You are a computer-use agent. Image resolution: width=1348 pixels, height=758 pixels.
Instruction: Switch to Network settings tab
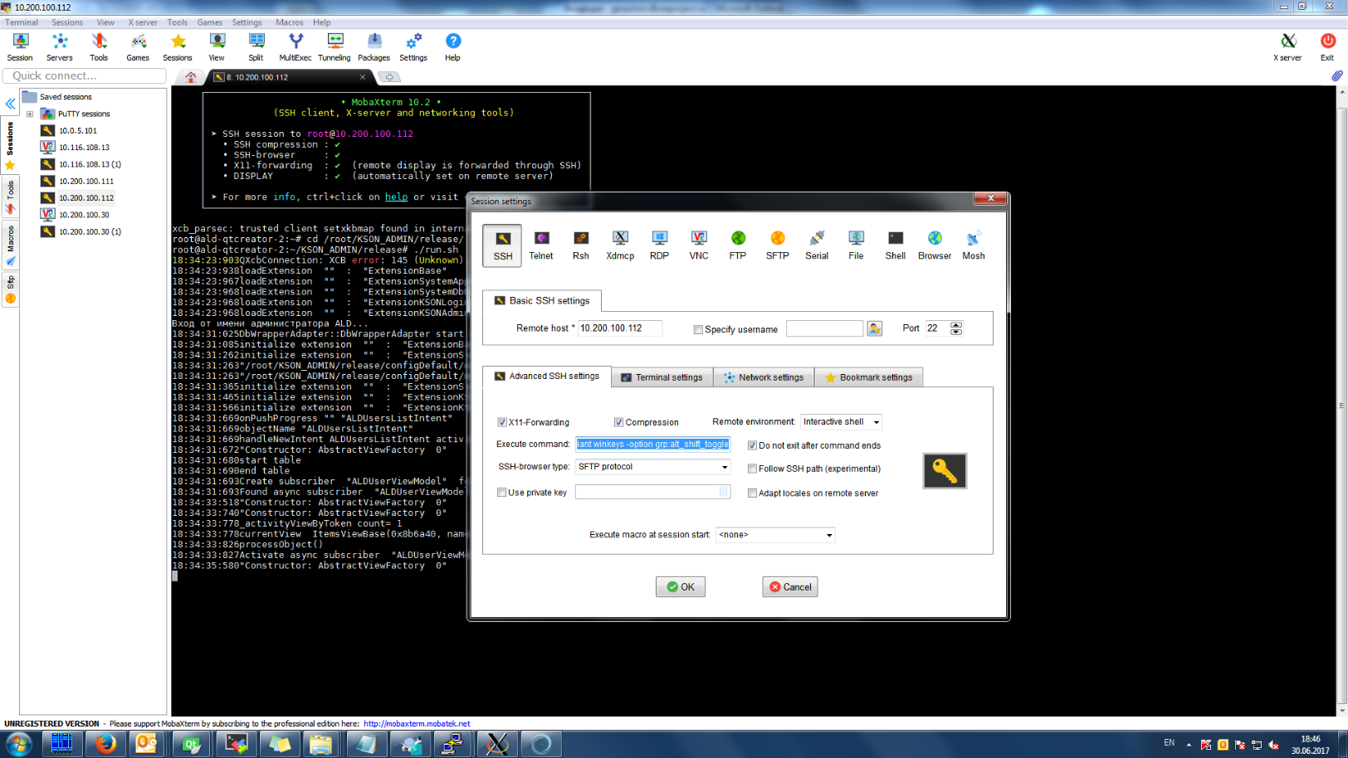click(x=764, y=377)
